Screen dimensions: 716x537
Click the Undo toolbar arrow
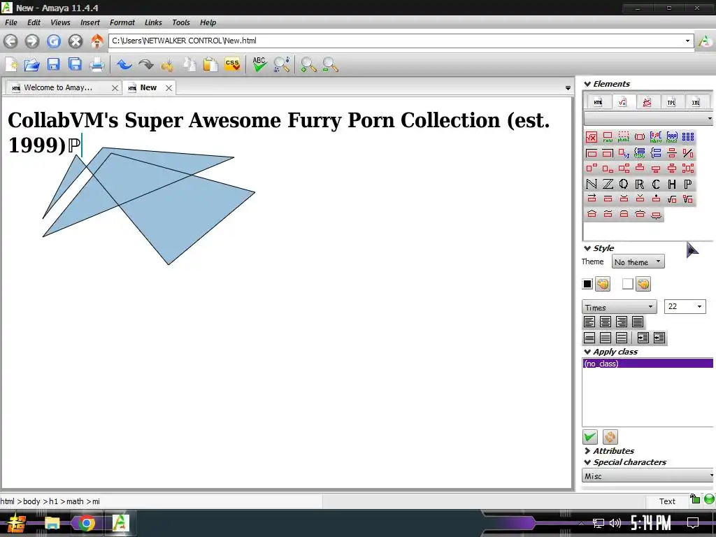124,64
